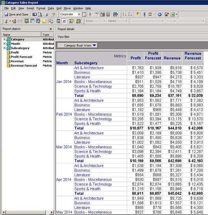Toggle the auto-fit column icon
Image resolution: width=208 pixels, height=215 pixels.
pos(103,14)
